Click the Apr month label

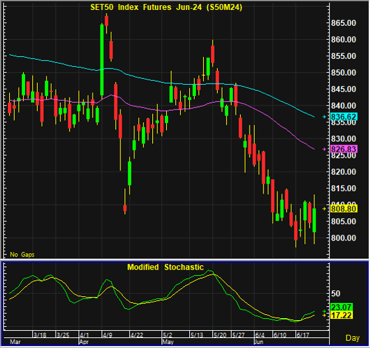(x=84, y=342)
